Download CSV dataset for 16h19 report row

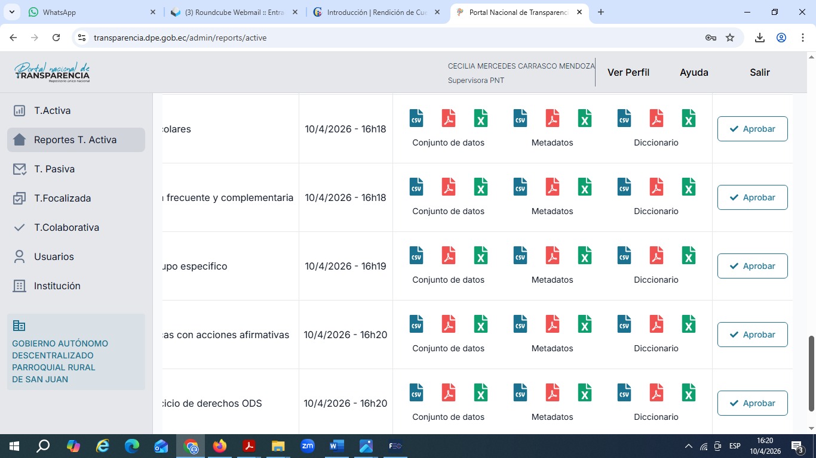416,255
